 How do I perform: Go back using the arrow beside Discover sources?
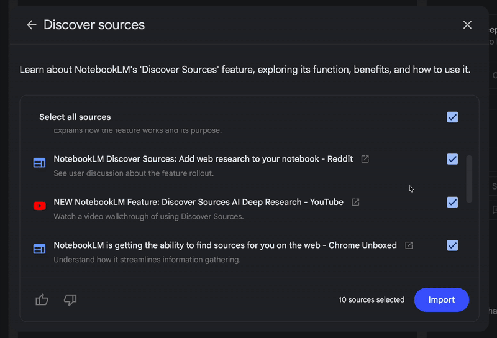coord(32,25)
